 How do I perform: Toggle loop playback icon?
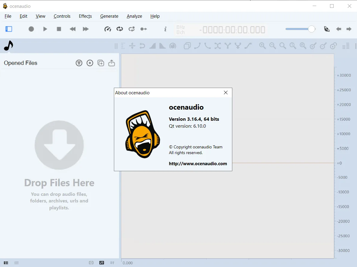[x=120, y=29]
